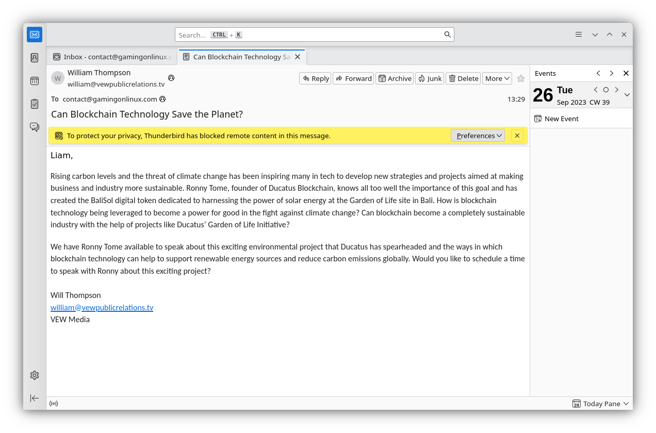Reply to William Thompson's email
656x433 pixels.
click(x=315, y=78)
